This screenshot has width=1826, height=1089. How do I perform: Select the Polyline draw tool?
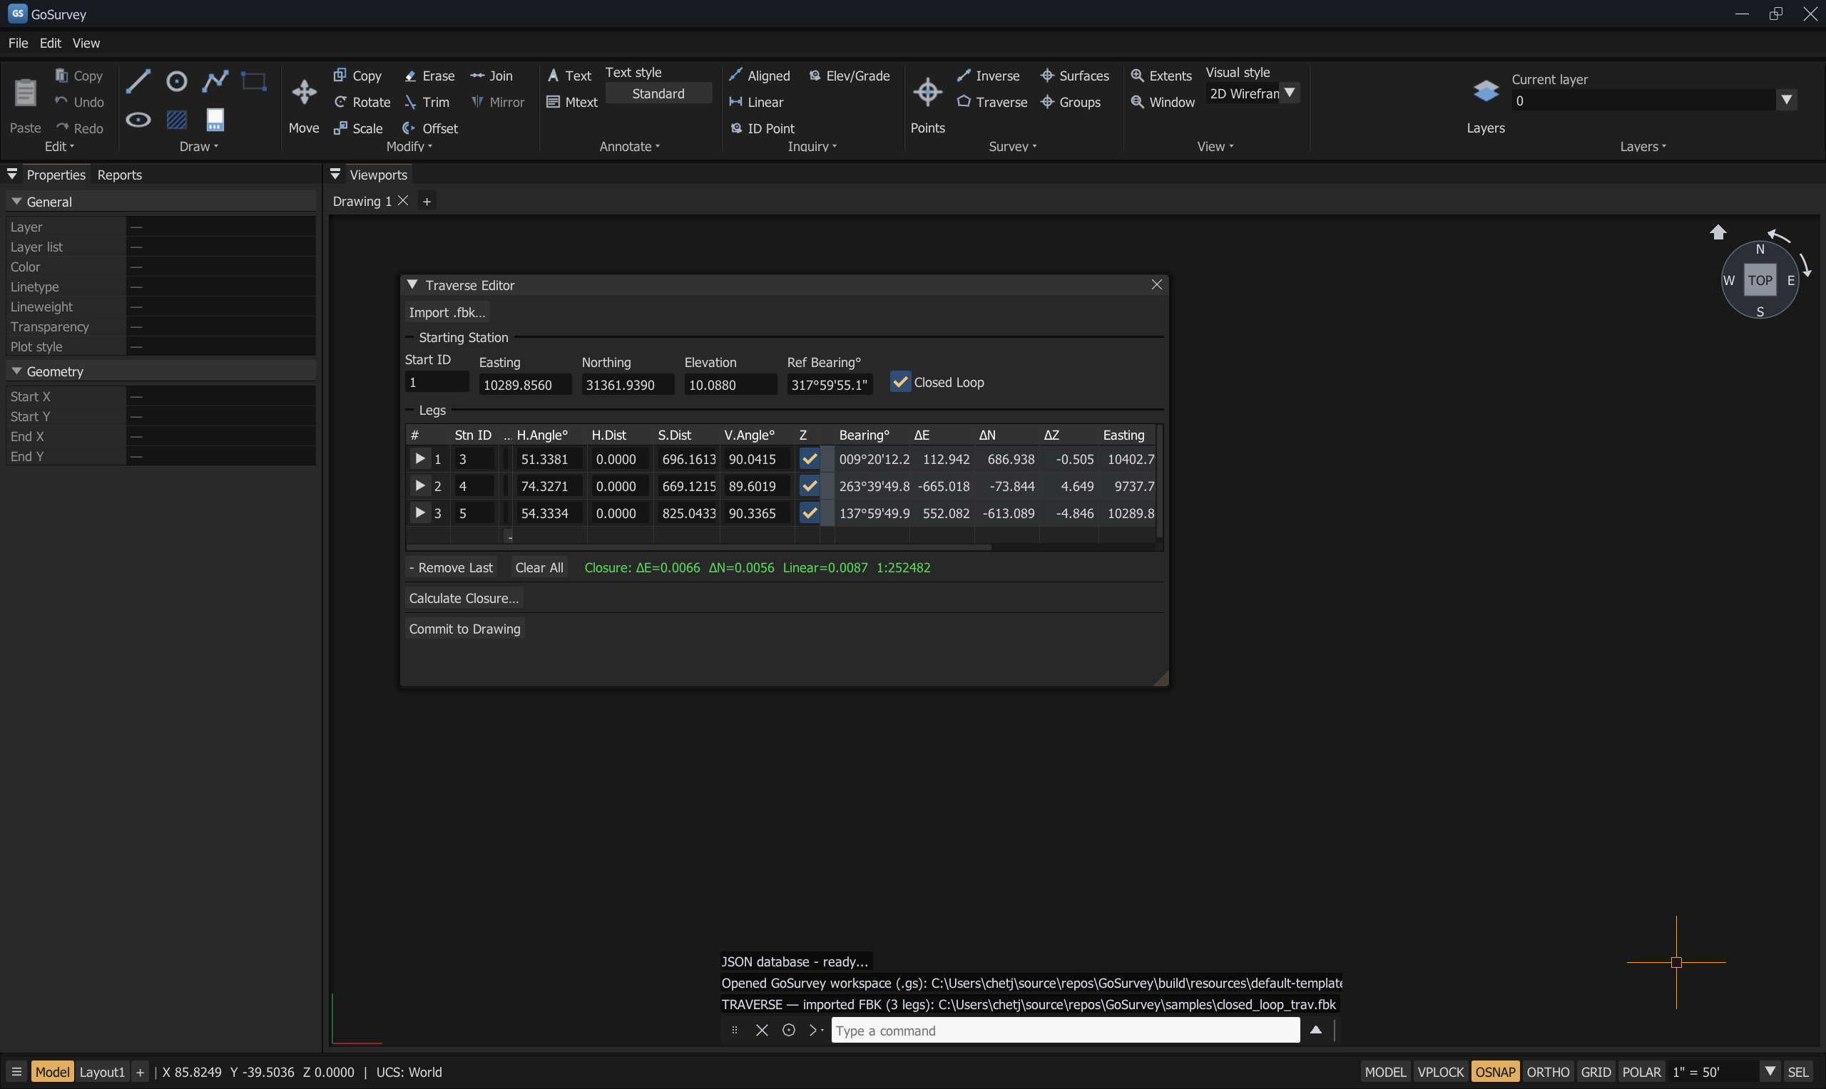pyautogui.click(x=215, y=81)
